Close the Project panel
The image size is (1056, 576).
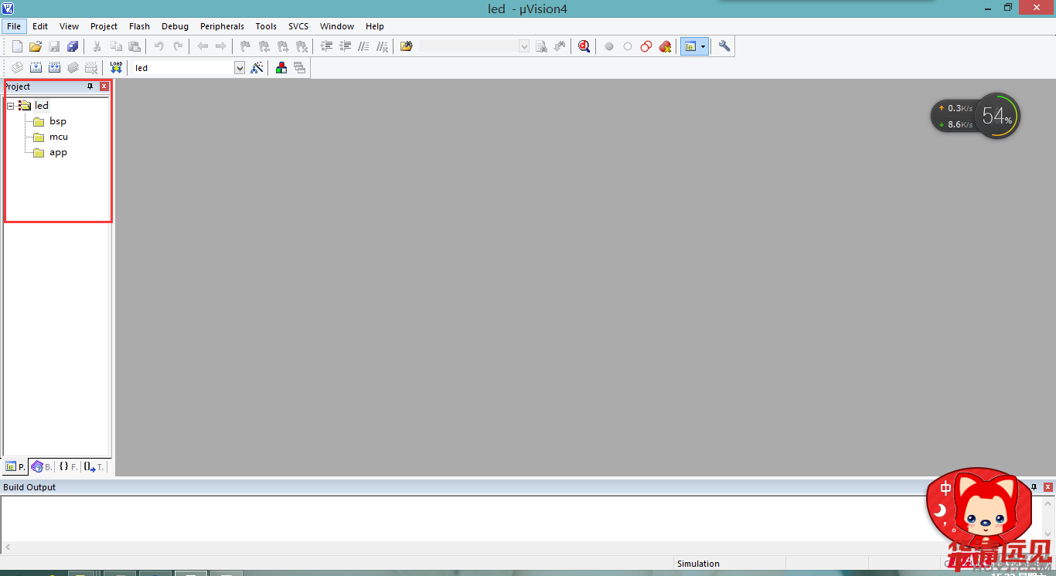pyautogui.click(x=104, y=86)
